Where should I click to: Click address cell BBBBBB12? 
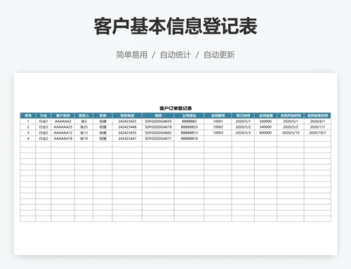tap(189, 133)
